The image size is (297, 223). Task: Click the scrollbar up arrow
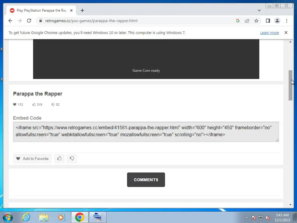[x=290, y=42]
